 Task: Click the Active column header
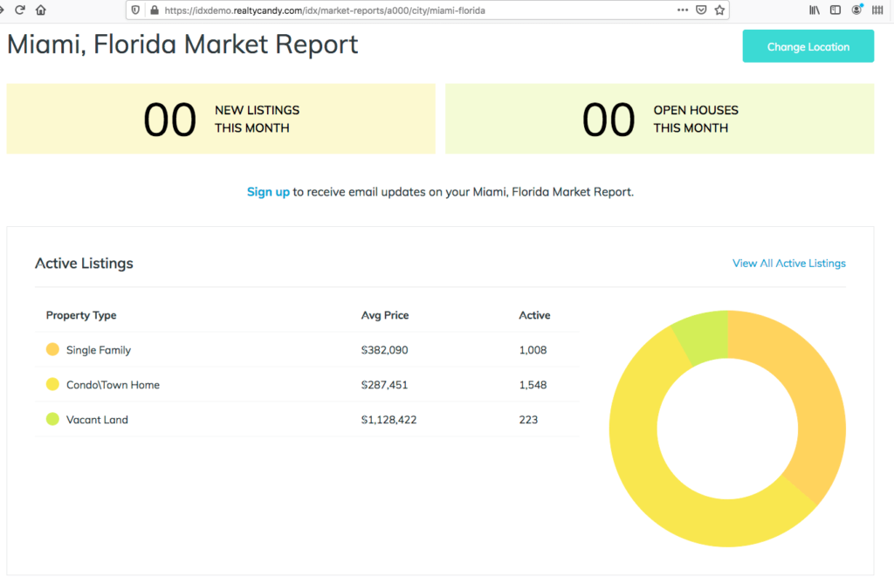(x=534, y=315)
